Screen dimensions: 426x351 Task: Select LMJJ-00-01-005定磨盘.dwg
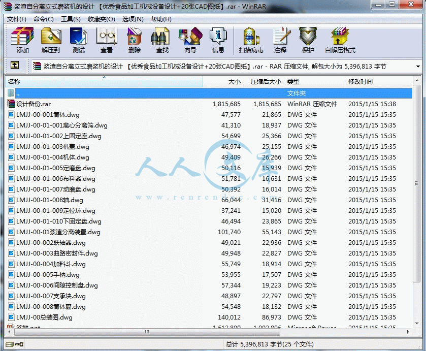point(56,168)
